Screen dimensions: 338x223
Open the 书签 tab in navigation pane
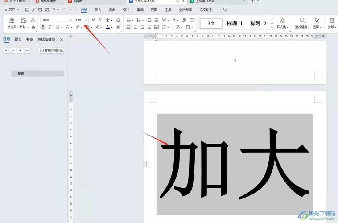29,39
